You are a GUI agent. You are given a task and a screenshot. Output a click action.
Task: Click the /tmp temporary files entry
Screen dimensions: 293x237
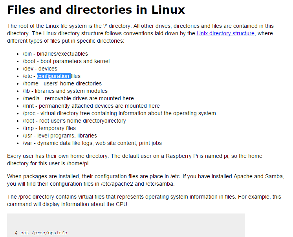click(x=49, y=128)
